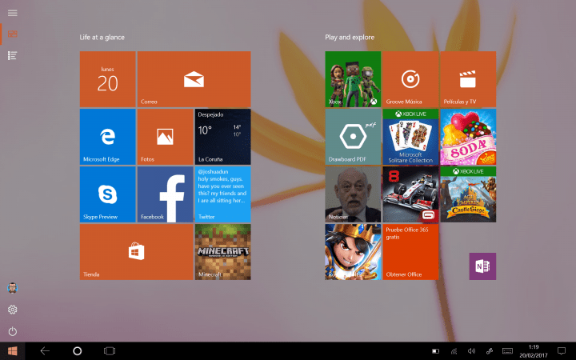Open the Xbox tile
The width and height of the screenshot is (576, 360).
coord(353,79)
